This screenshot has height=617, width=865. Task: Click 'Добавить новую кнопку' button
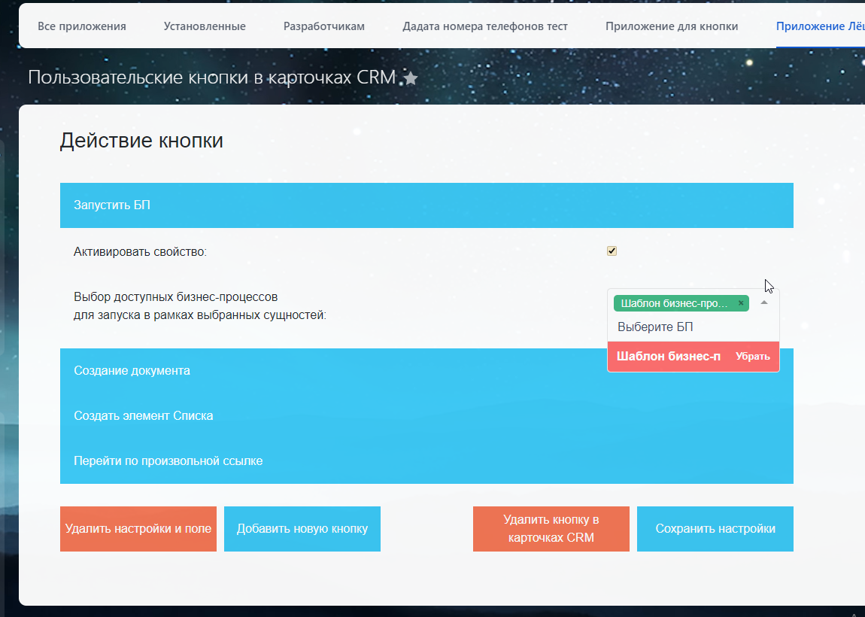click(302, 529)
